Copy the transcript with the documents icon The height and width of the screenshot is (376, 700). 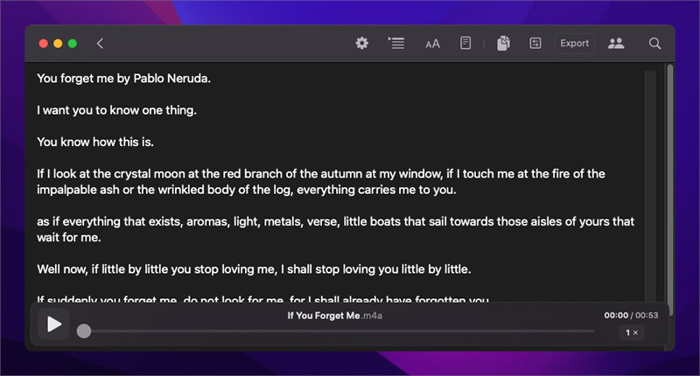click(503, 43)
